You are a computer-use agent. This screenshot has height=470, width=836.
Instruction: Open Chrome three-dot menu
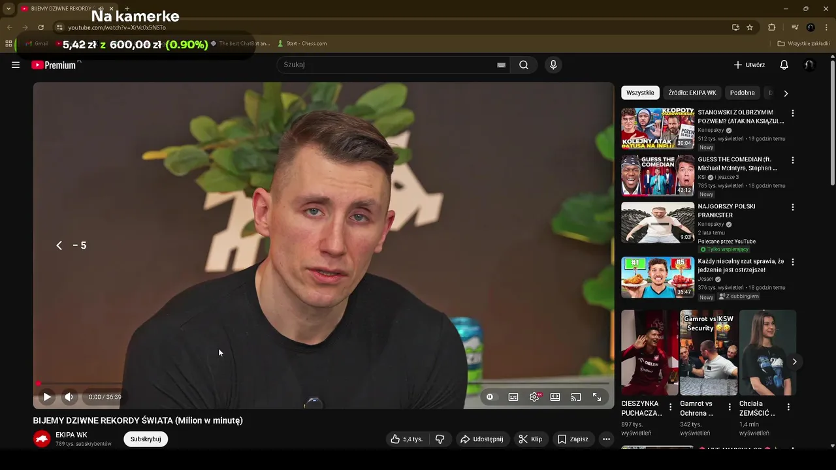coord(826,27)
